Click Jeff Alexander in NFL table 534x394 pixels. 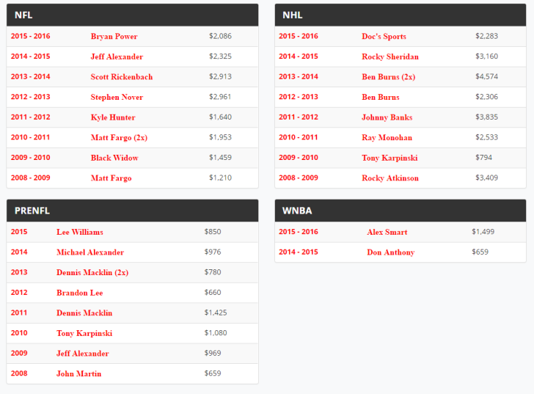click(117, 56)
